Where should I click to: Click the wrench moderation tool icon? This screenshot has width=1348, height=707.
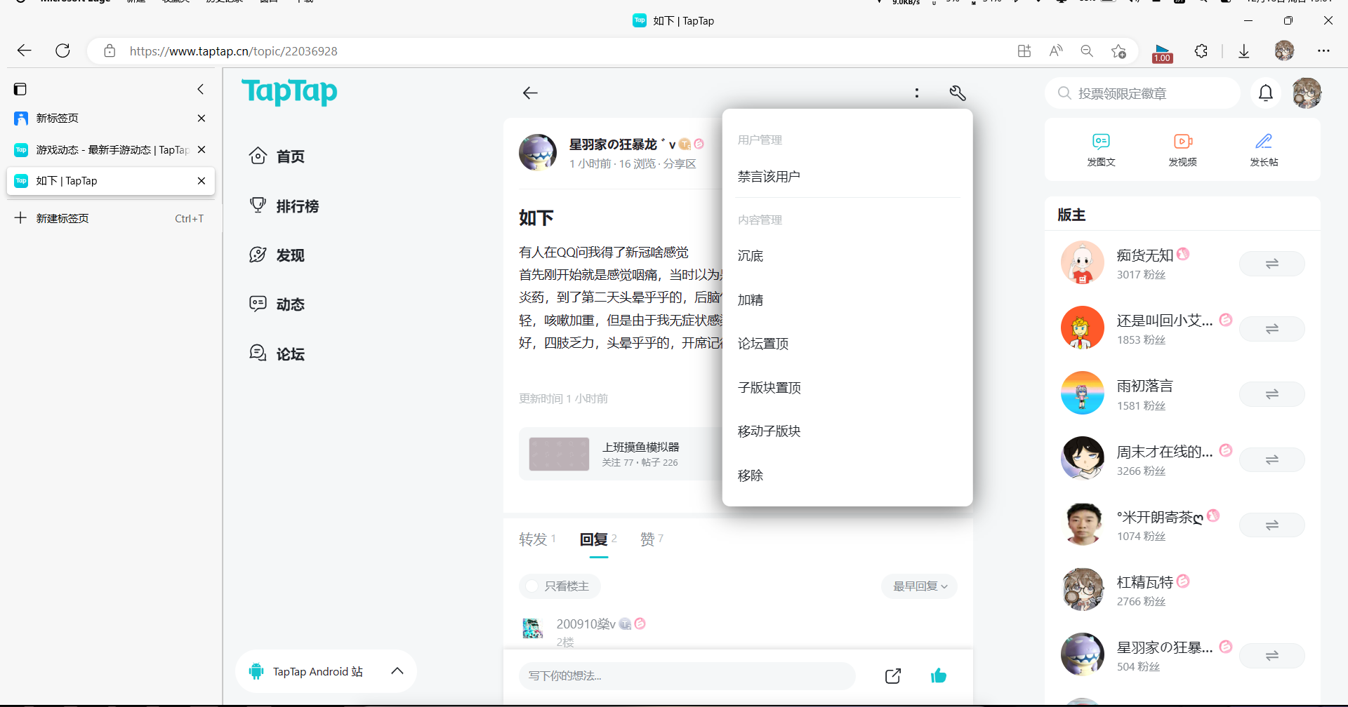958,93
